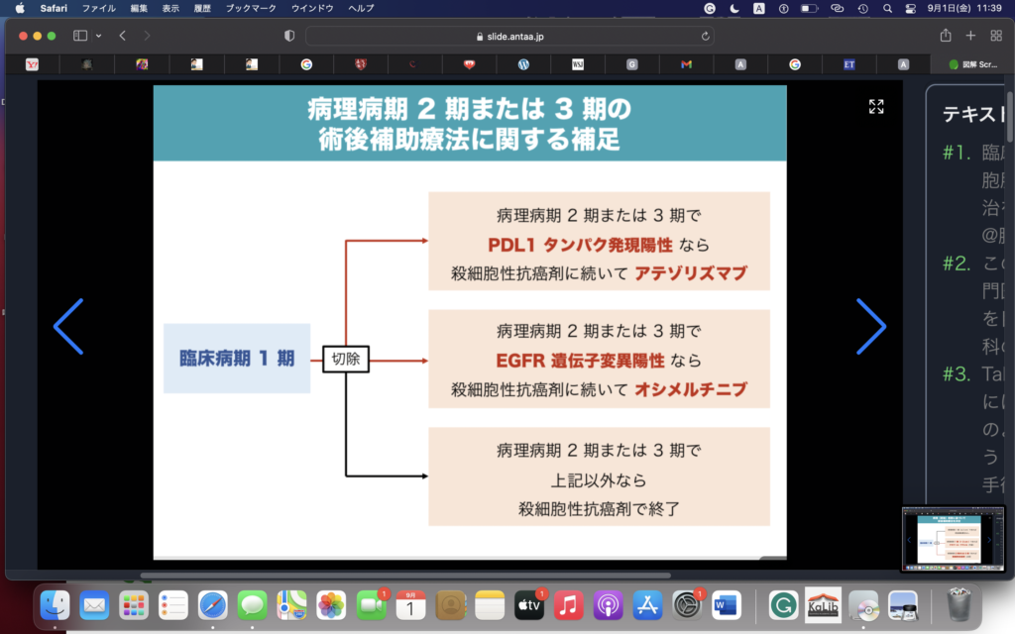Navigate back with the toolbar back button
The width and height of the screenshot is (1015, 634).
point(123,36)
